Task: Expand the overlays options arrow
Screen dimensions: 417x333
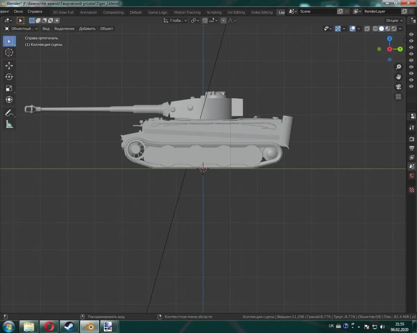Action: point(359,29)
